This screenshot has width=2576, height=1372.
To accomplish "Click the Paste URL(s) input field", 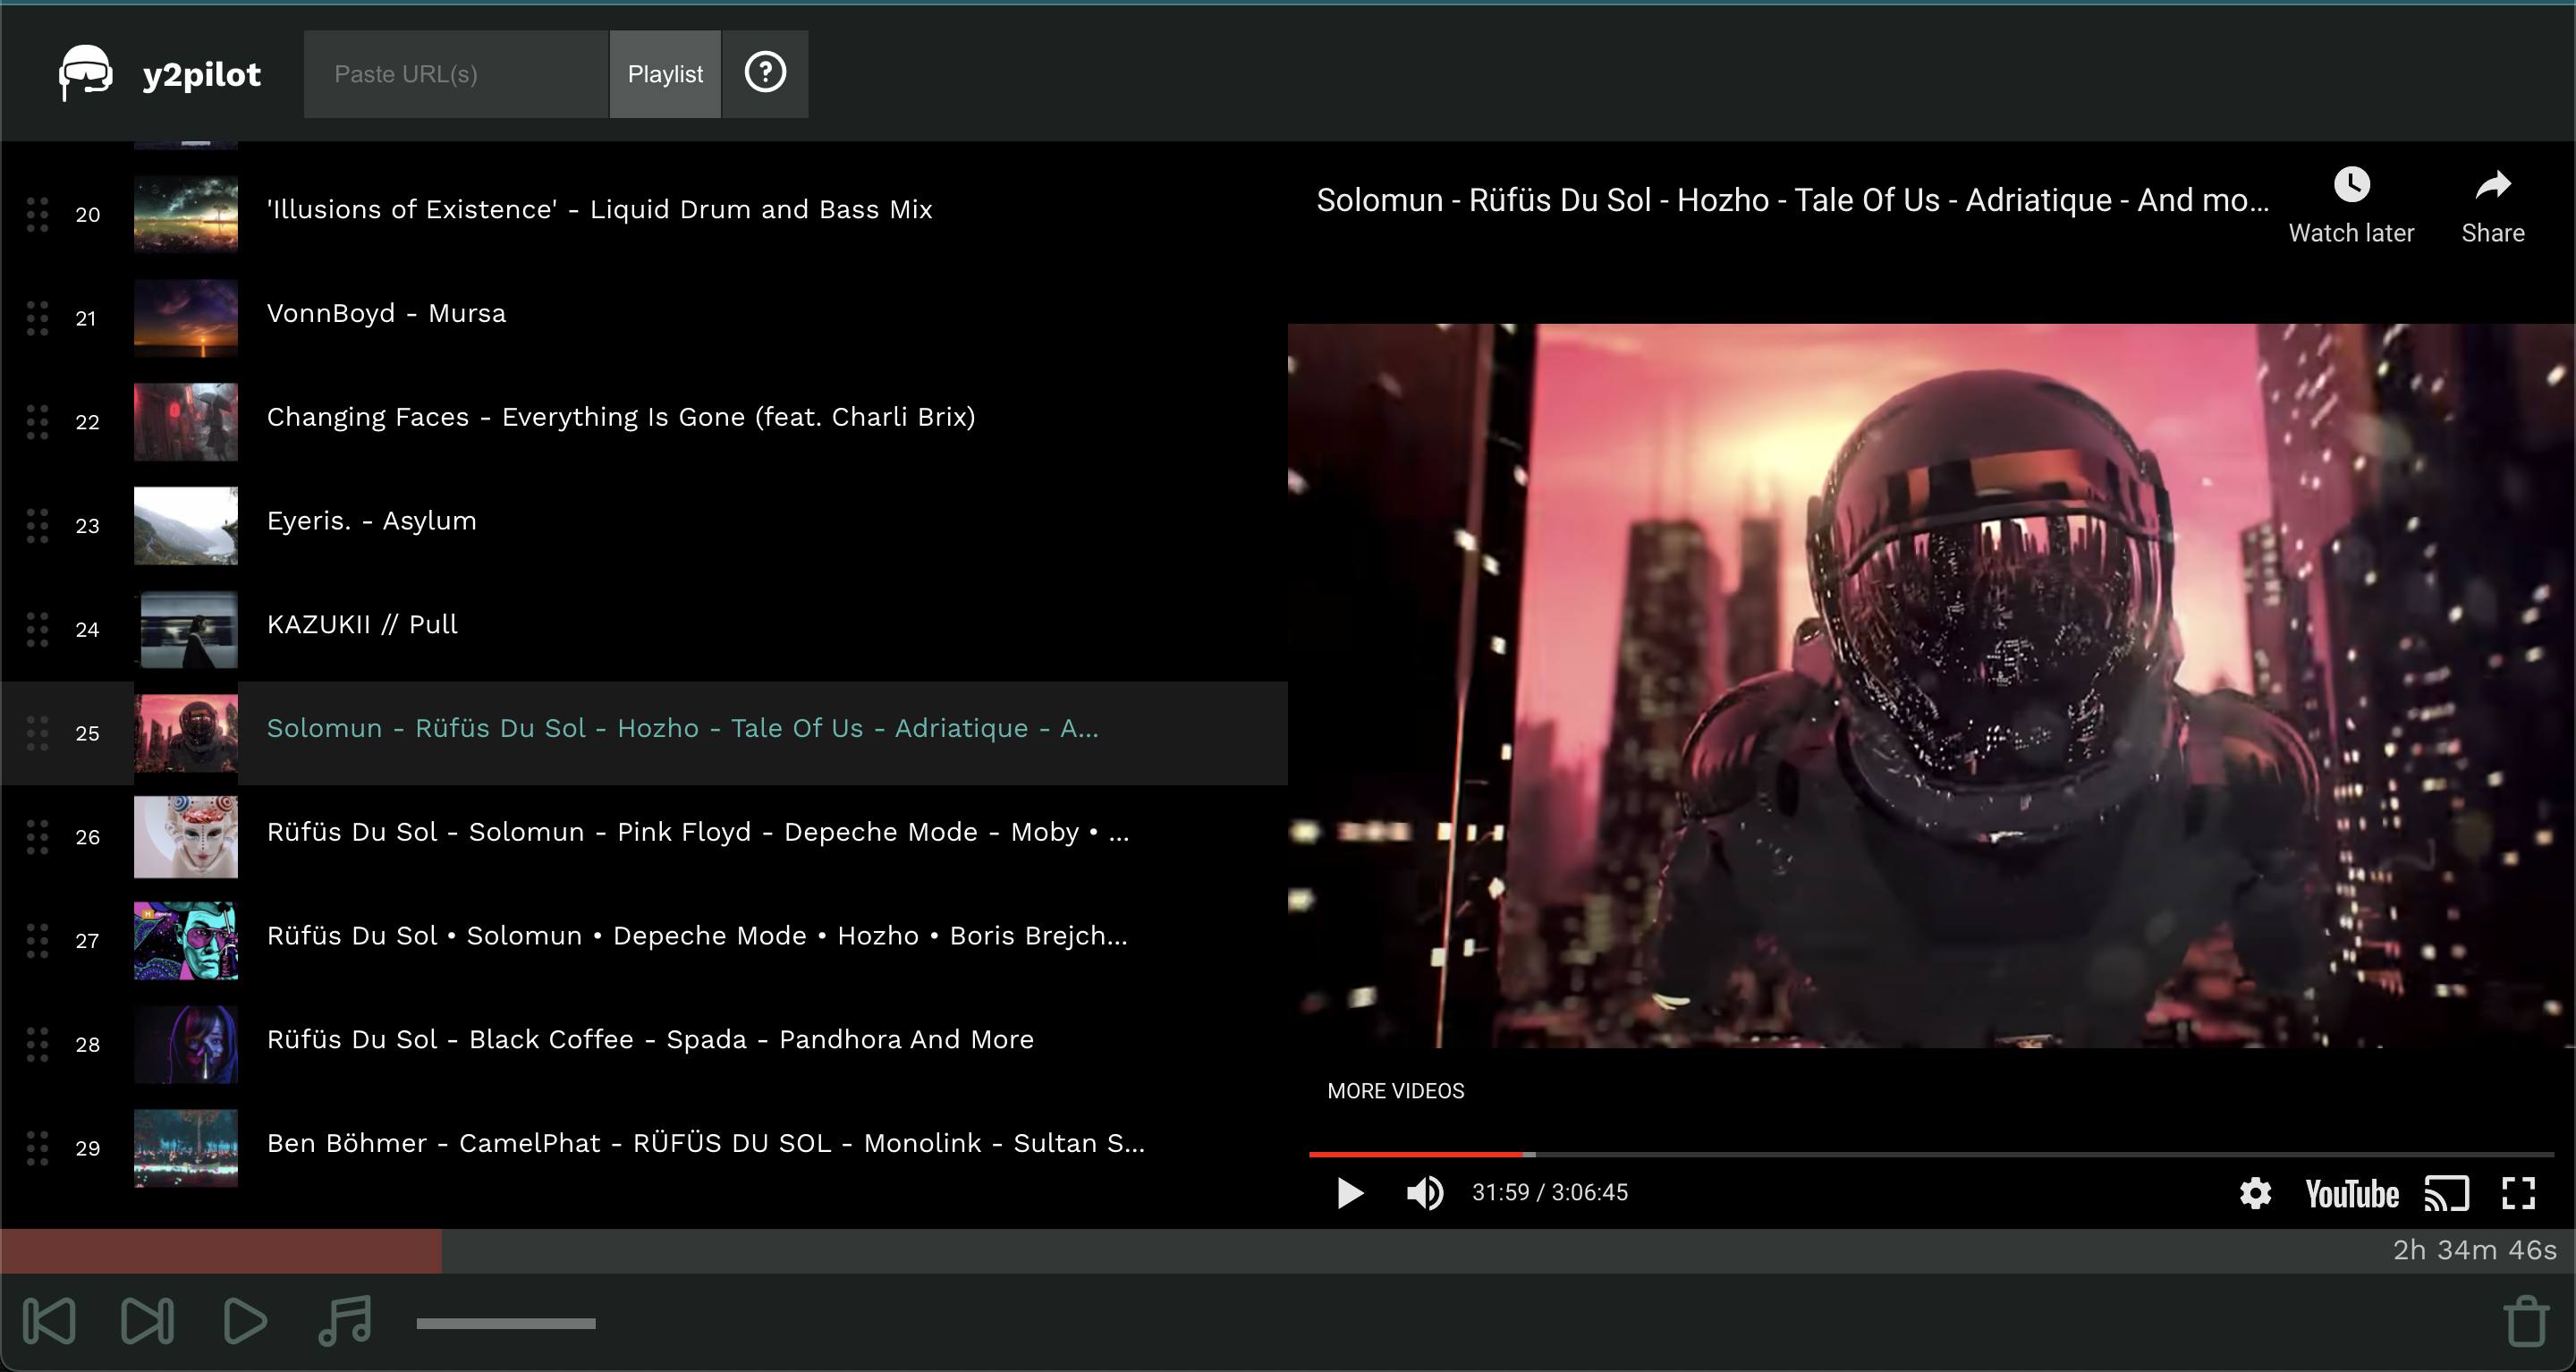I will tap(455, 73).
